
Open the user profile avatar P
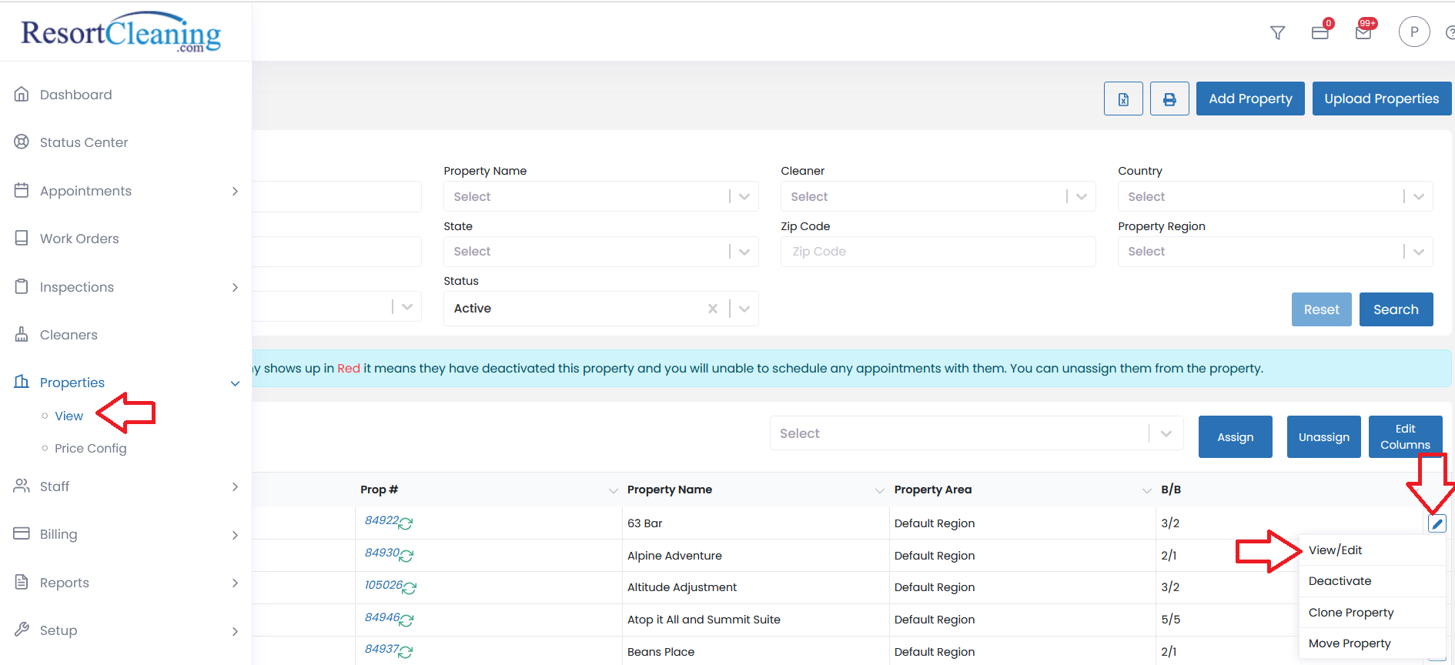[1413, 32]
